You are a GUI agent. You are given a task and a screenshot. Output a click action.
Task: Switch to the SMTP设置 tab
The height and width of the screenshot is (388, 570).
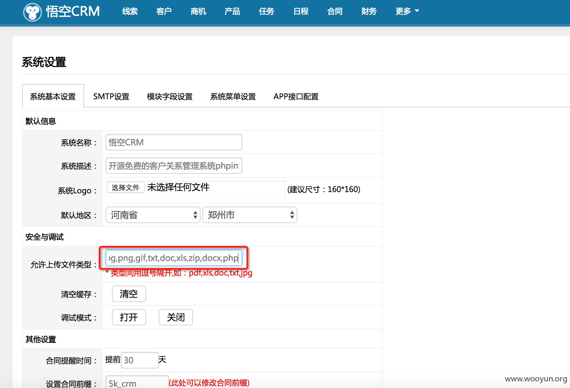point(111,96)
